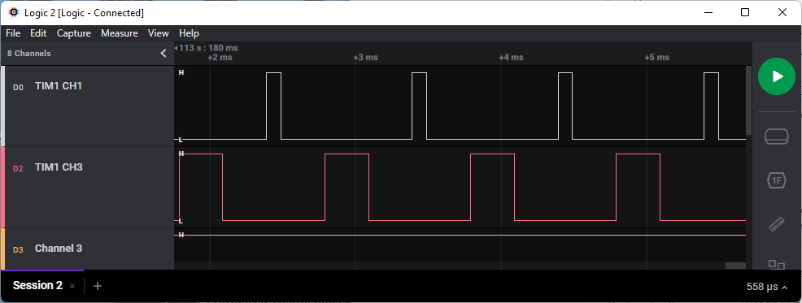
Task: Open the Analyzers hexagon 1F panel
Action: pyautogui.click(x=777, y=180)
